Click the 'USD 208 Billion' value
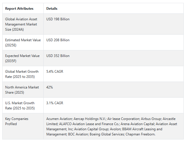The height and width of the screenshot is (142, 184). 58,40
